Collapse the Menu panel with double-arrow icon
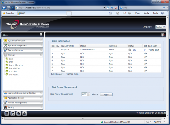This screenshot has height=125, width=170. pos(41,35)
